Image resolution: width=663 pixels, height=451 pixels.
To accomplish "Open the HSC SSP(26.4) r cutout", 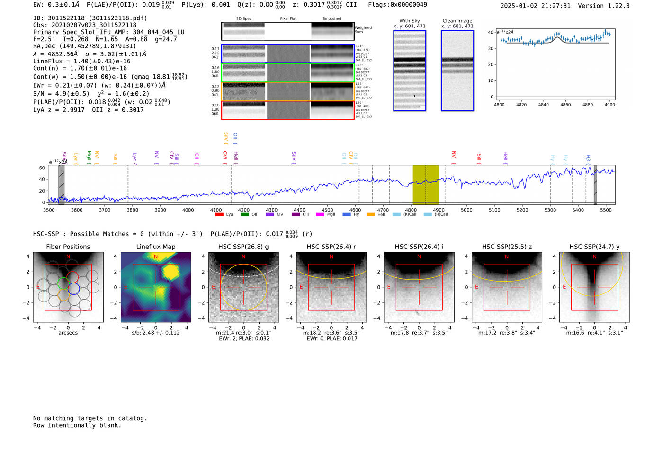I will [331, 287].
